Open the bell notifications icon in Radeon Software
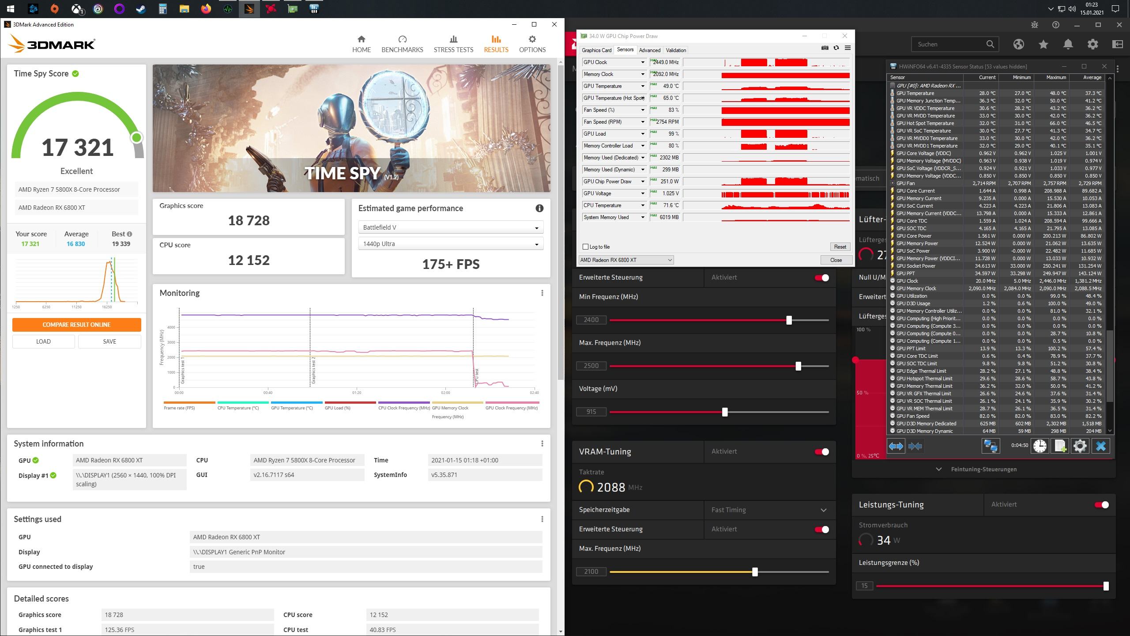This screenshot has height=636, width=1130. 1068,44
